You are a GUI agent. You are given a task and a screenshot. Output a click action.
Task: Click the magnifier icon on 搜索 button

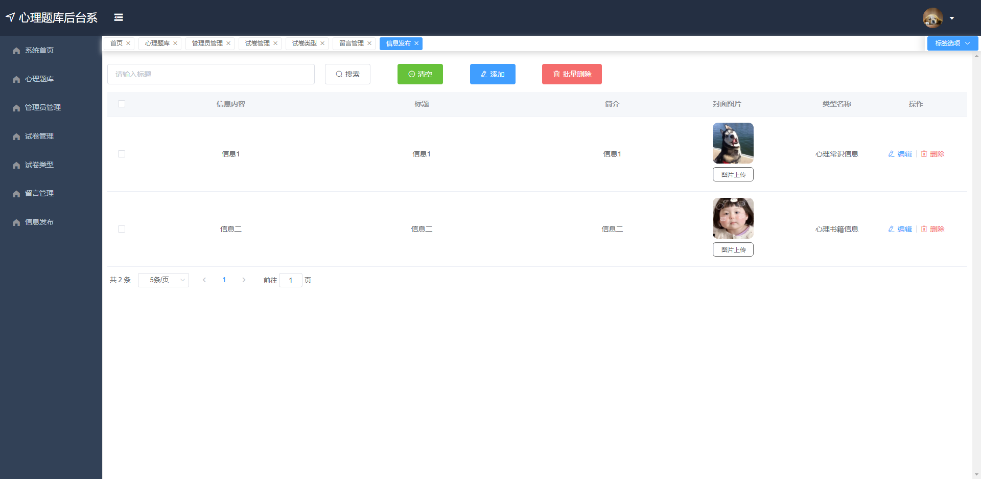tap(339, 74)
